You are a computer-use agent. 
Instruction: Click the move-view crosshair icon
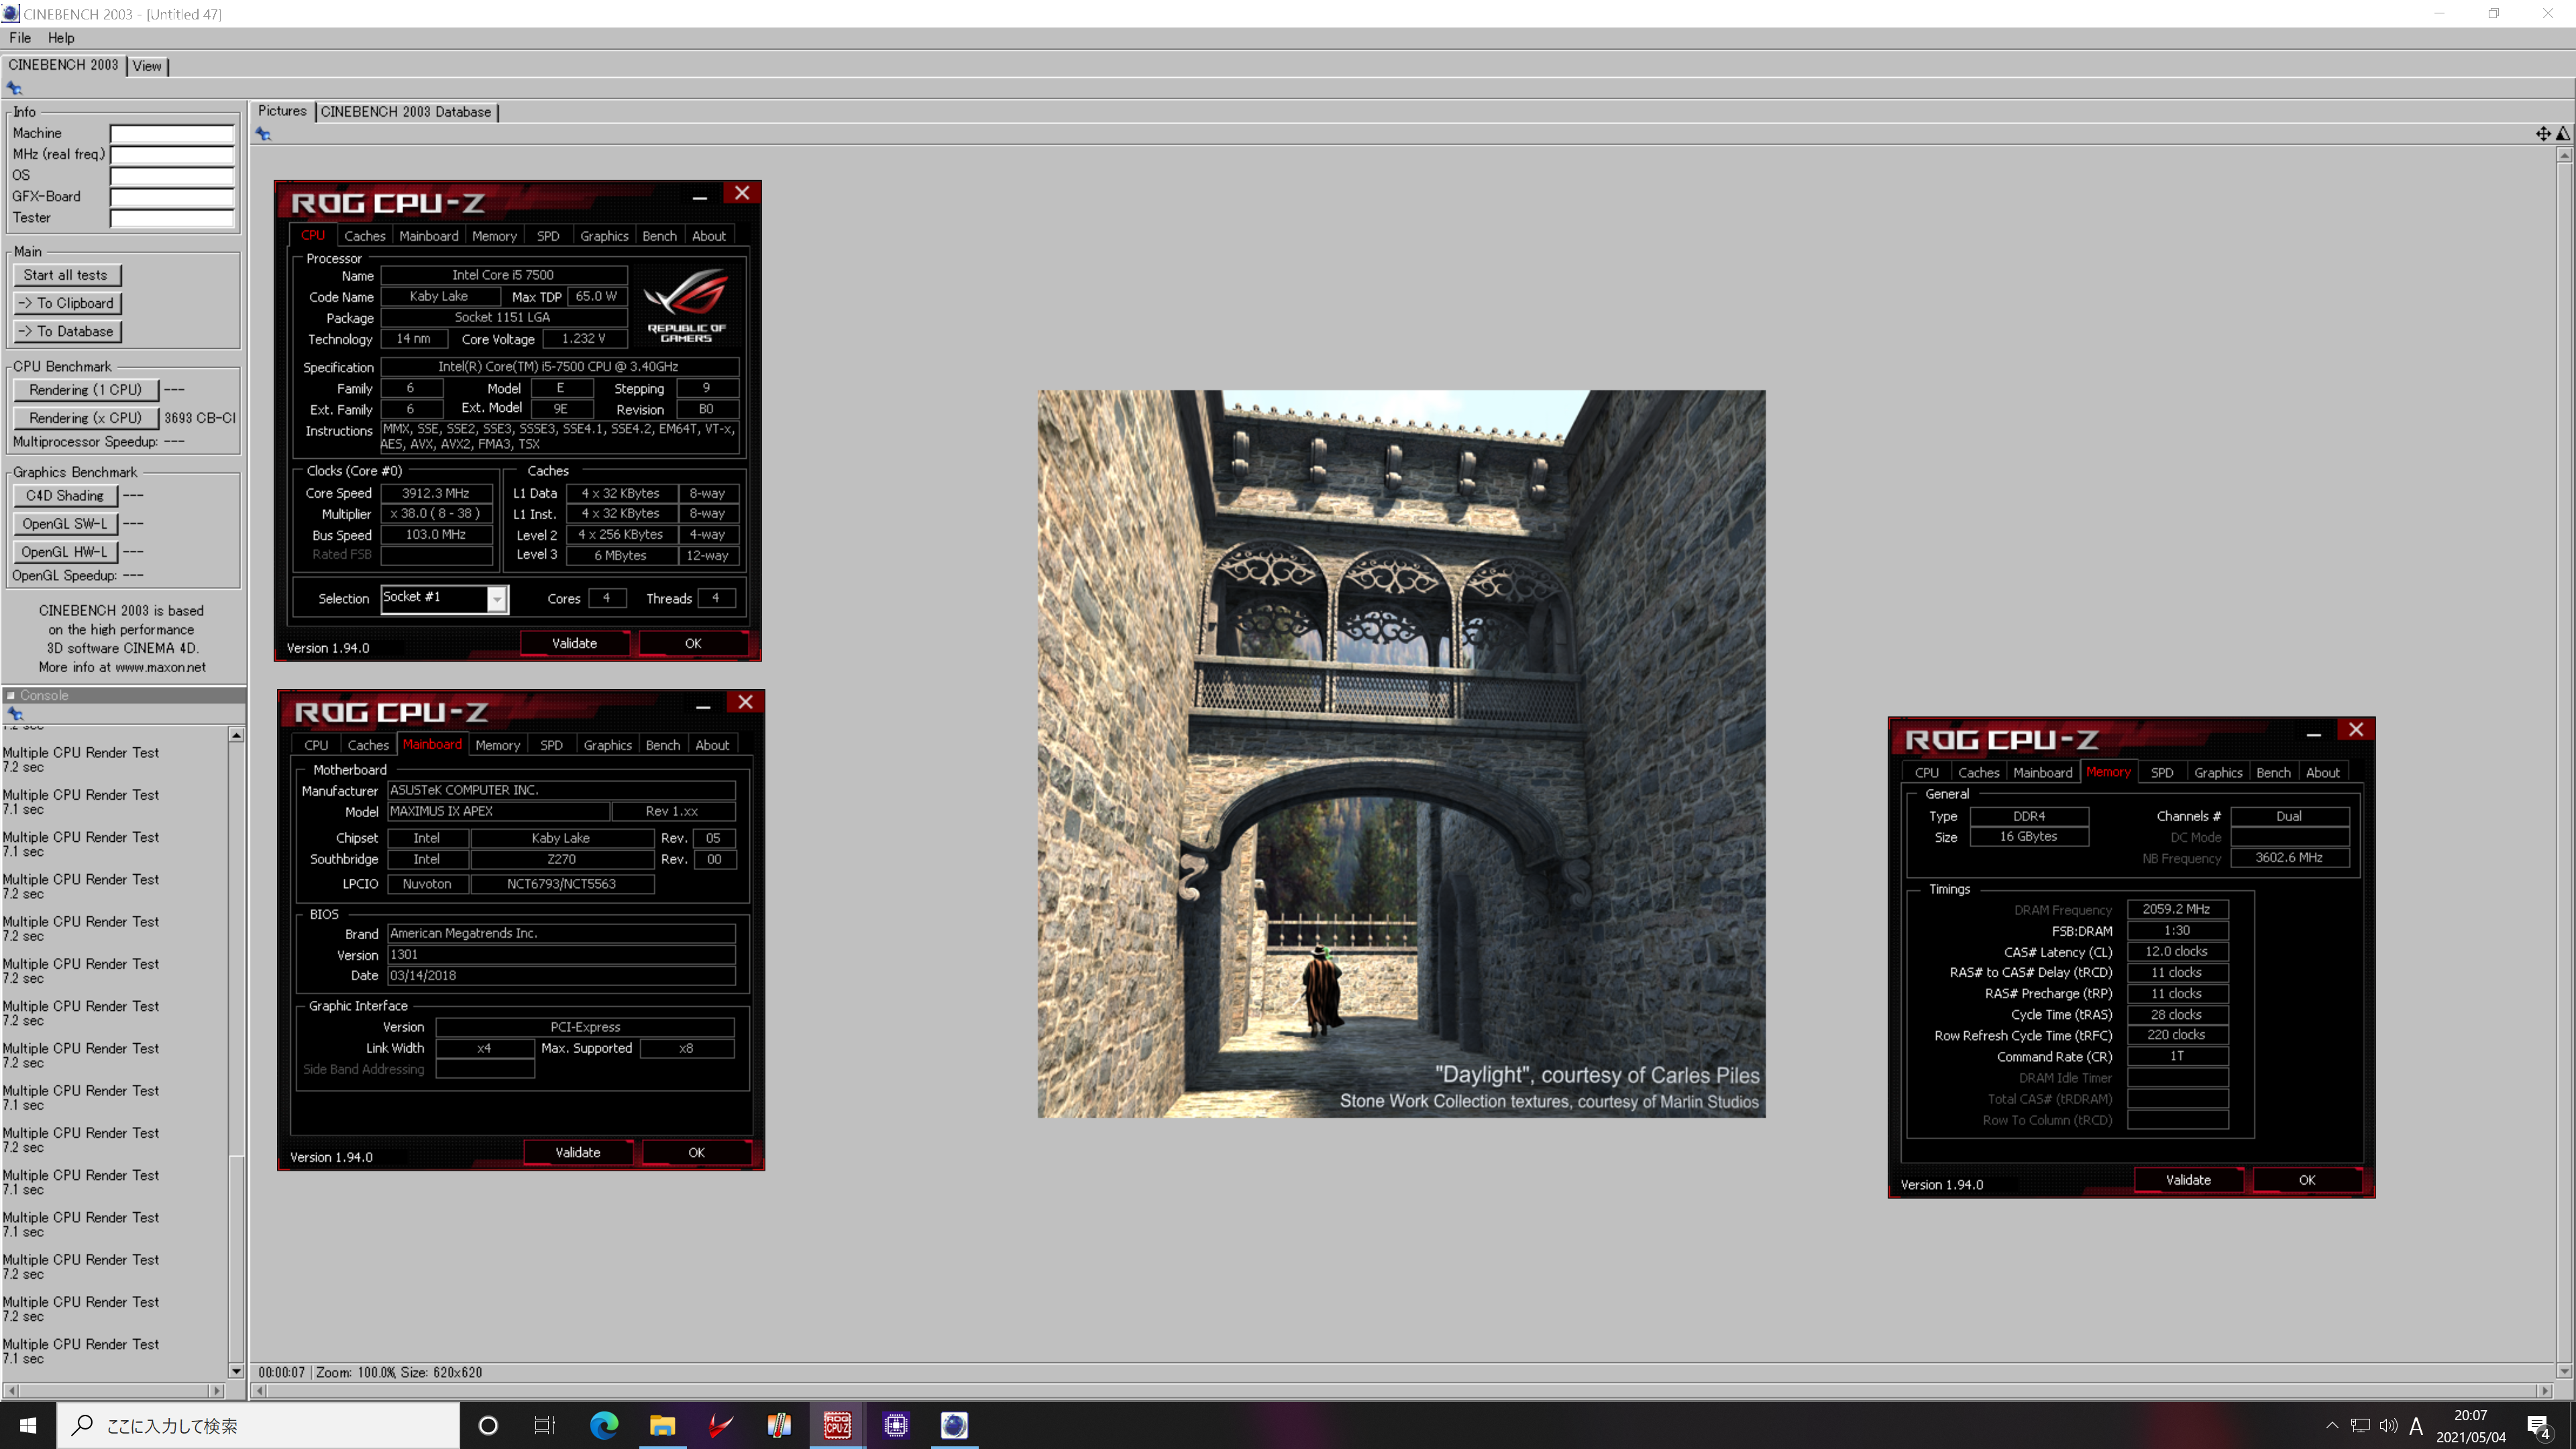point(2543,133)
